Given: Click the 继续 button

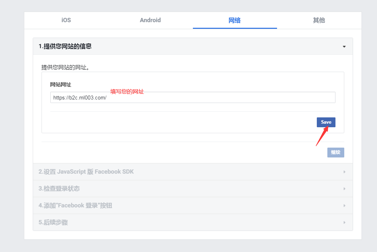Looking at the screenshot, I should click(x=335, y=153).
